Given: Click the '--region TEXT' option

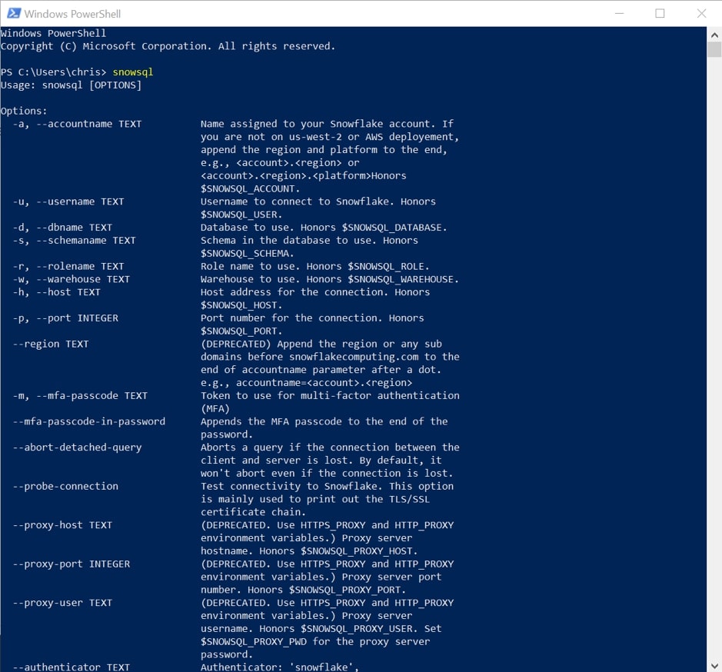Looking at the screenshot, I should pyautogui.click(x=51, y=344).
